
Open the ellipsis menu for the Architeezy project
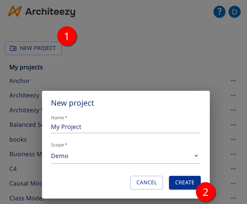click(233, 95)
